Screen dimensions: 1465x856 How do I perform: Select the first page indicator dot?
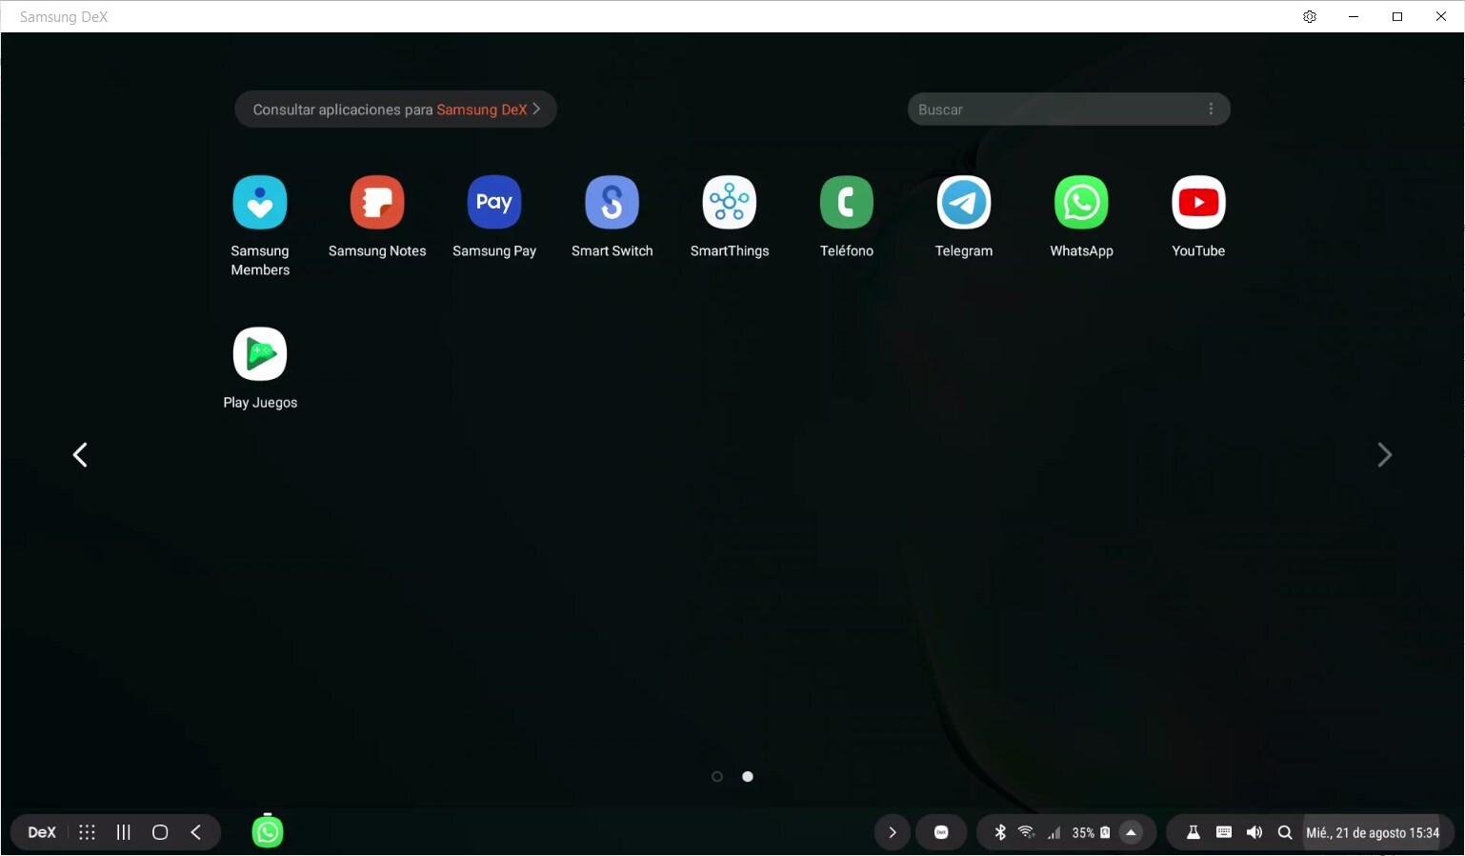717,777
